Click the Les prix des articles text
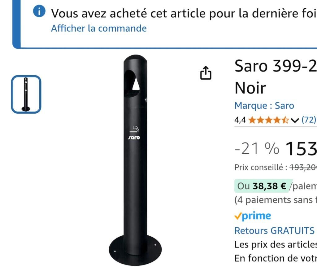This screenshot has width=317, height=267. tap(276, 245)
